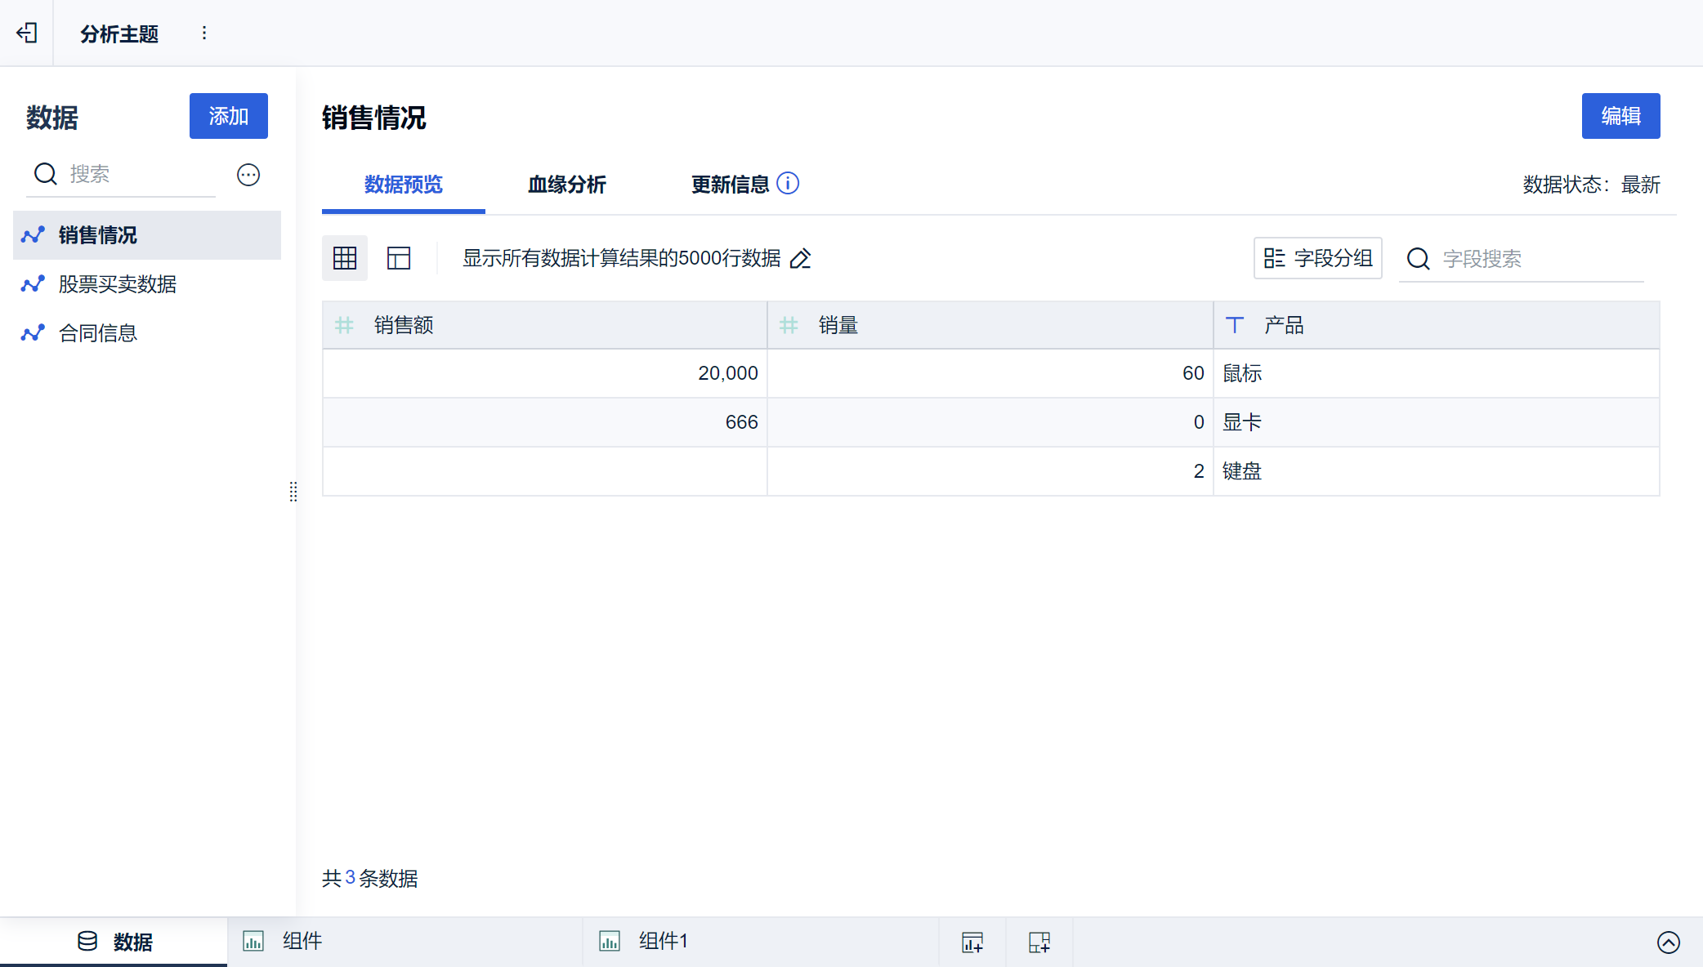Select the 股票买卖数据 dataset
Image resolution: width=1703 pixels, height=967 pixels.
tap(118, 284)
